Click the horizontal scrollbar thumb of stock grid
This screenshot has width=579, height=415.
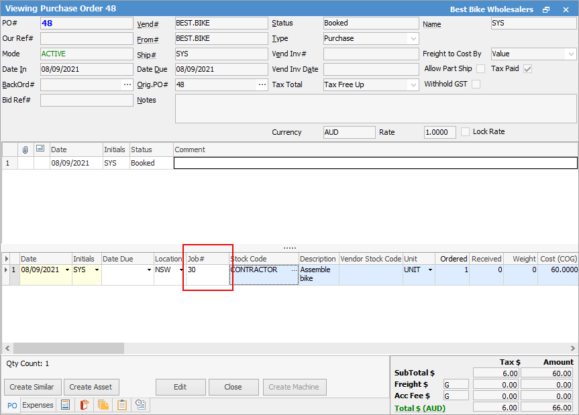(x=68, y=348)
